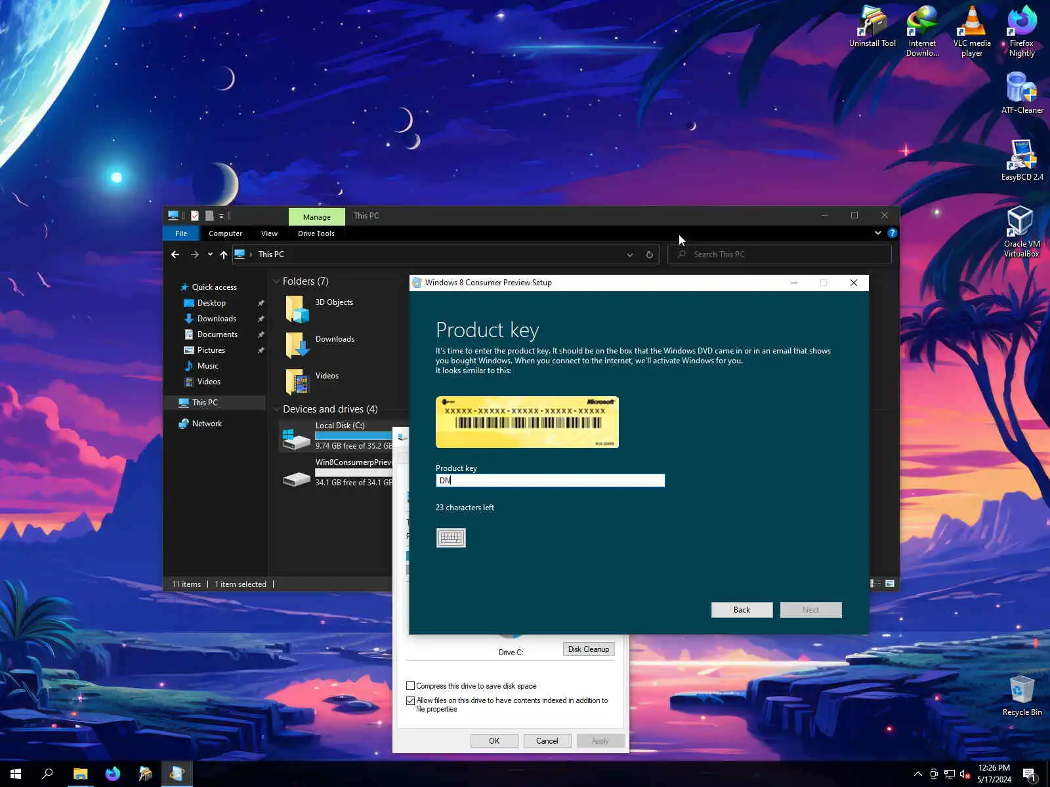Click the New folder quick access toolbar icon

pos(209,216)
